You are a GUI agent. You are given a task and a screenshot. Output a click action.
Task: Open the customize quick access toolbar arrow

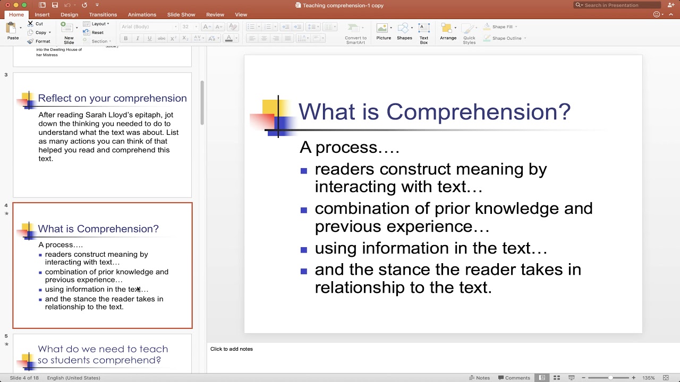97,5
